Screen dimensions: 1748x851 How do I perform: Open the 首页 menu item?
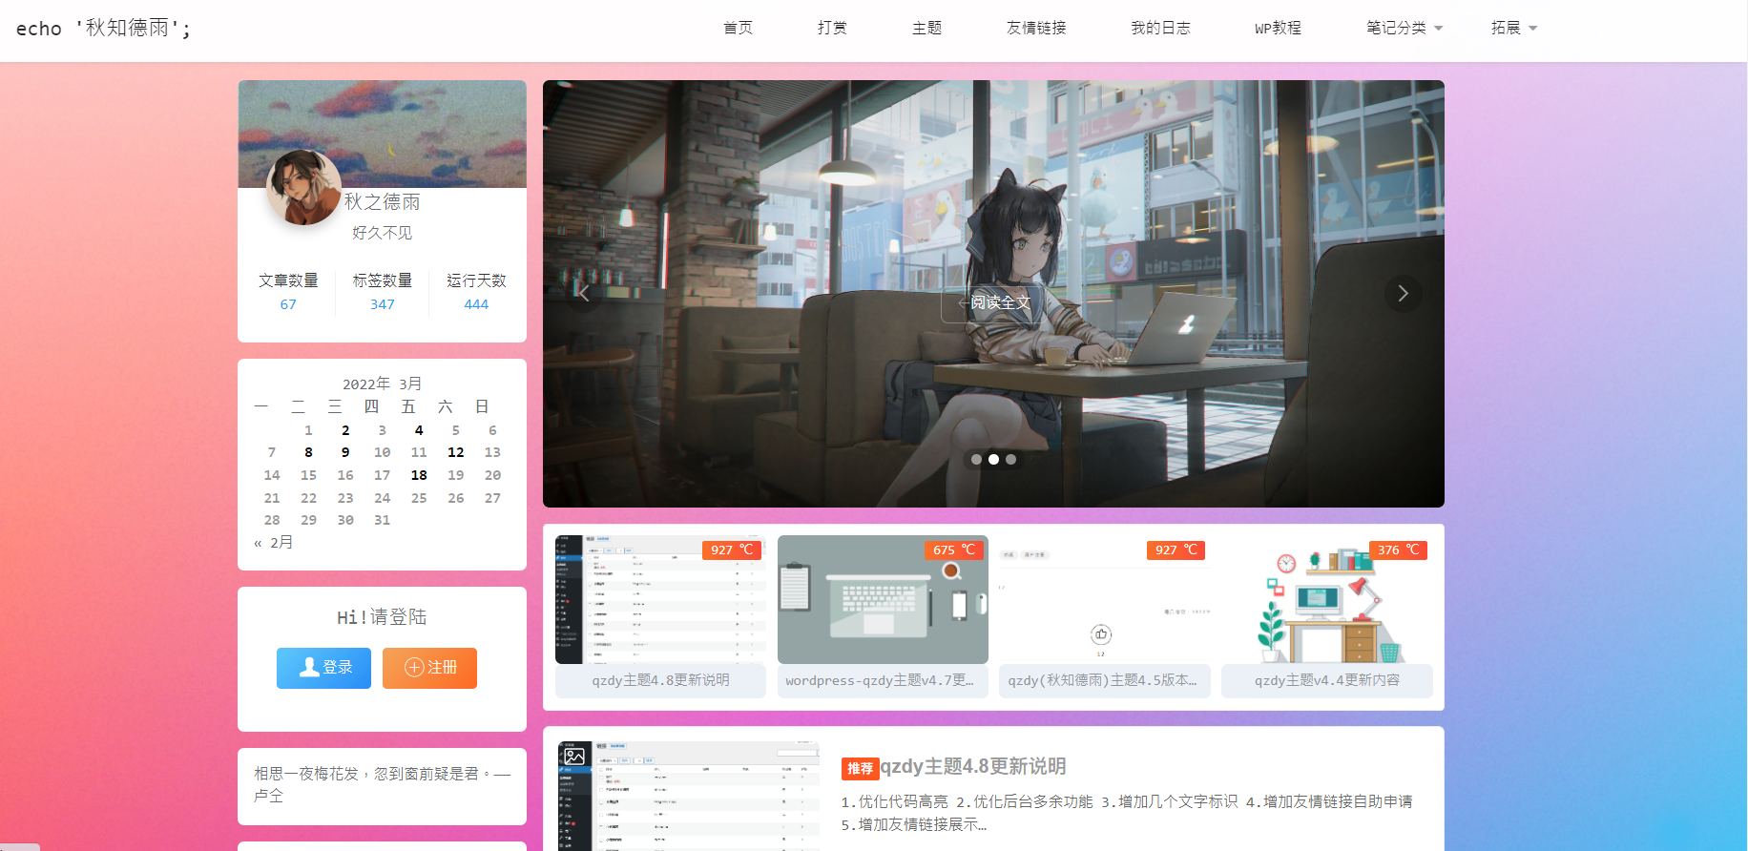pyautogui.click(x=738, y=29)
